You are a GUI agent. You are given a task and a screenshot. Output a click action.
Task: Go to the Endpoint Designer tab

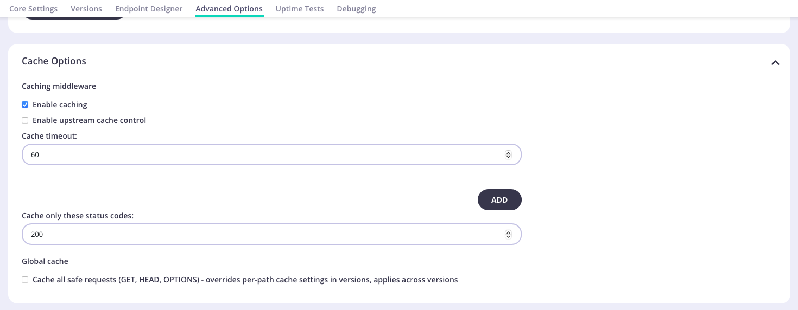[149, 9]
